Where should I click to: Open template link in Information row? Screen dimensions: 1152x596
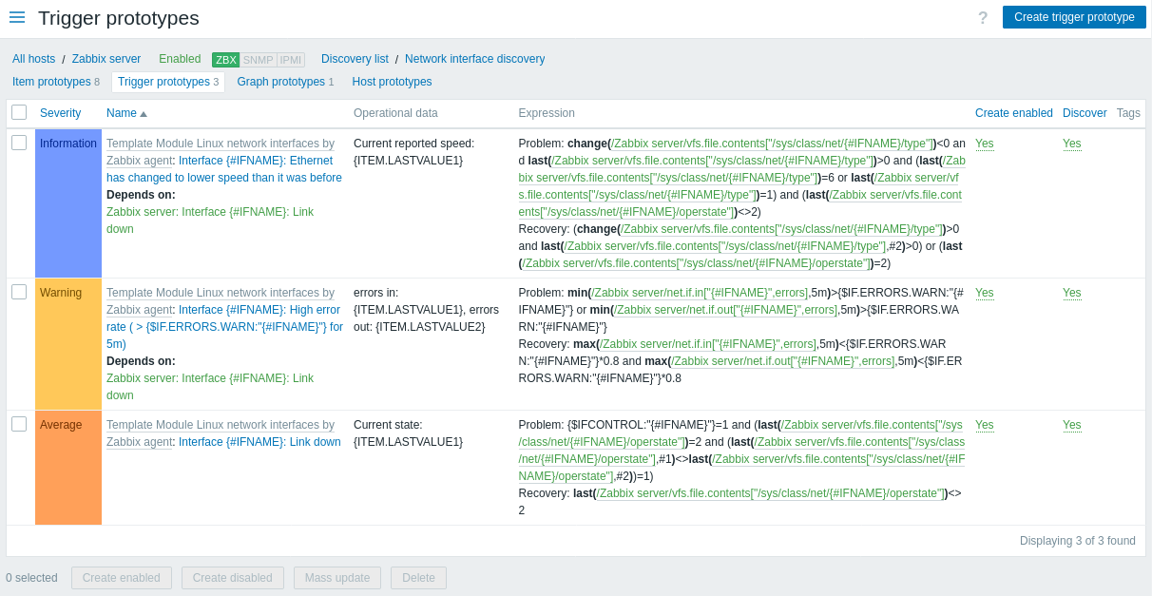click(x=221, y=152)
